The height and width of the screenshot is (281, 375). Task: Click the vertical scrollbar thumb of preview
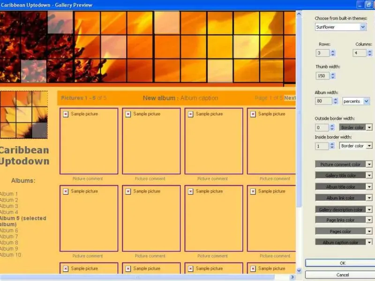299,112
